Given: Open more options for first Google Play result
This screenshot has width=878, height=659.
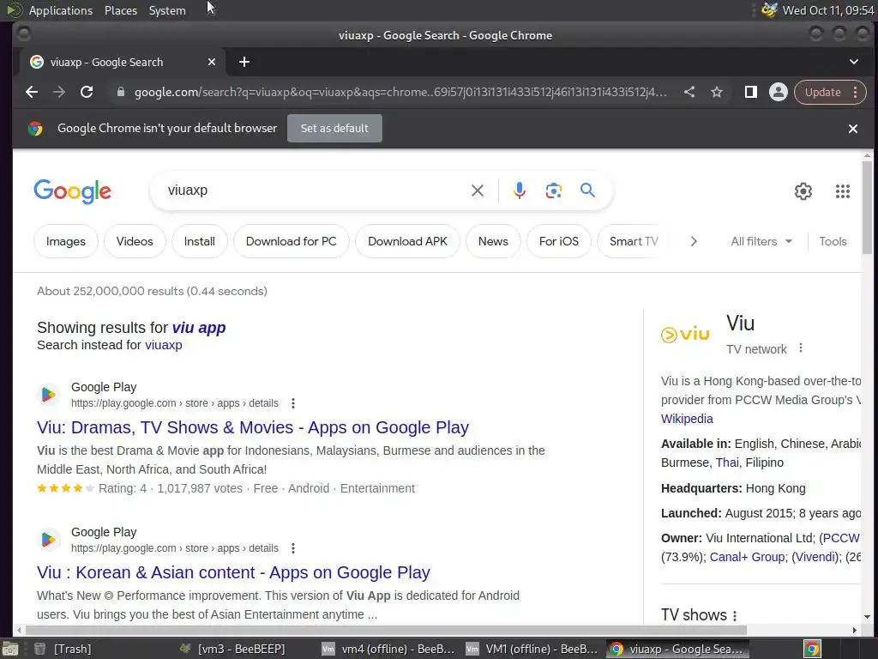Looking at the screenshot, I should pos(293,403).
